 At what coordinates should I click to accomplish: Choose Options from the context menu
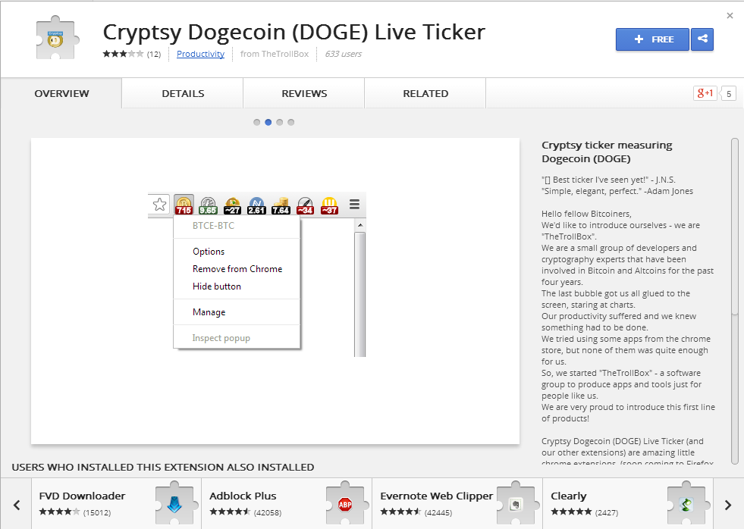pos(237,252)
